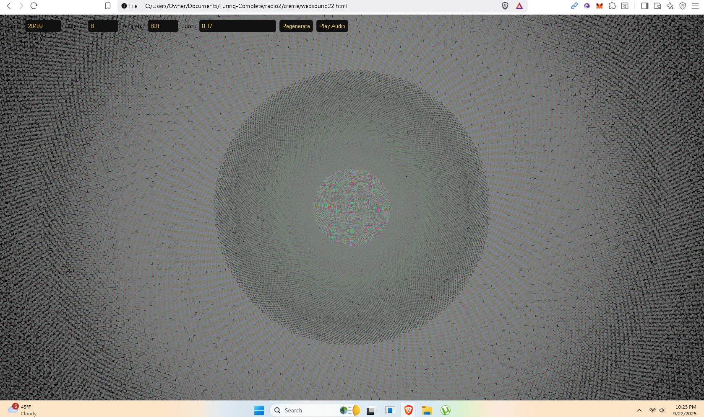This screenshot has width=704, height=417.
Task: Focus the Zoom input showing 0.17
Action: click(x=237, y=26)
